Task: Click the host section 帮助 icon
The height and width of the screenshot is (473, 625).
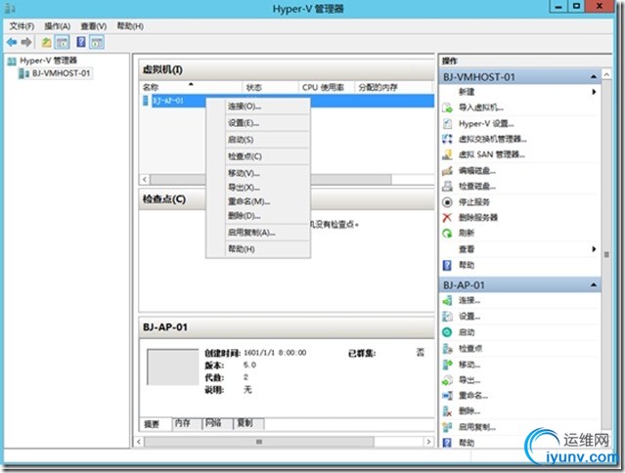Action: point(447,265)
